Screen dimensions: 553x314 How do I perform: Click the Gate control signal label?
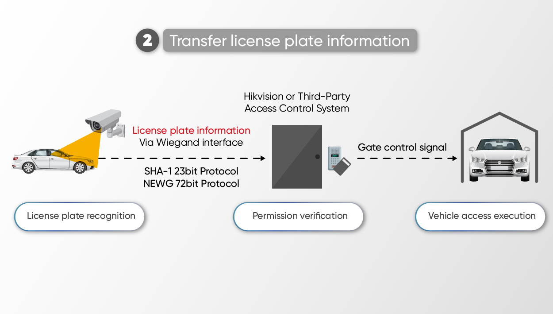pos(402,147)
